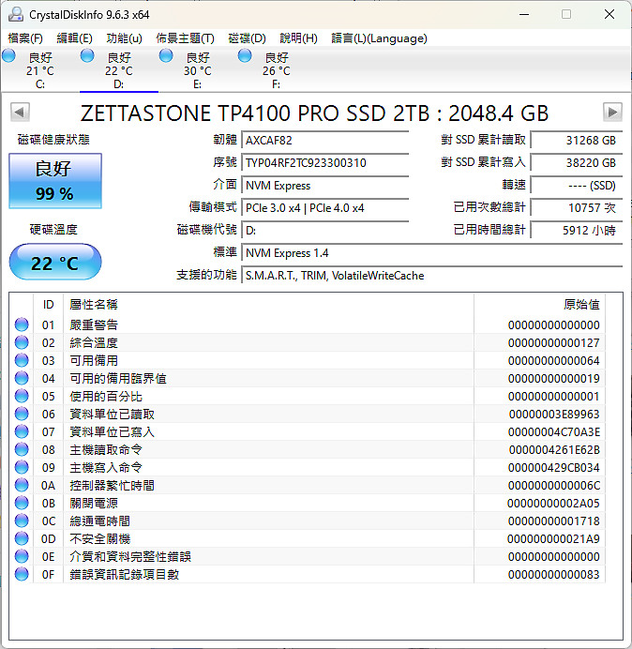Click the 屬性名稱 column header
The width and height of the screenshot is (632, 649).
pos(268,305)
